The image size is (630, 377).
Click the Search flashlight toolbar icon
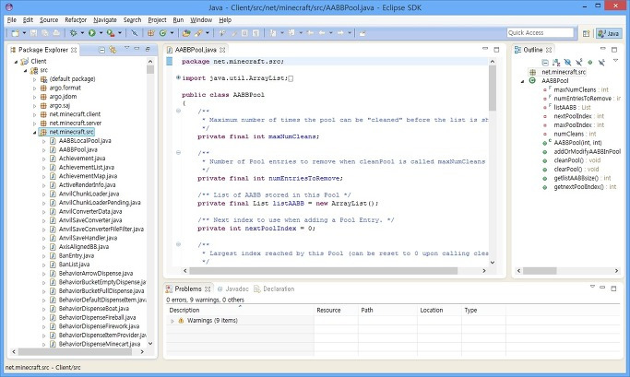(198, 33)
